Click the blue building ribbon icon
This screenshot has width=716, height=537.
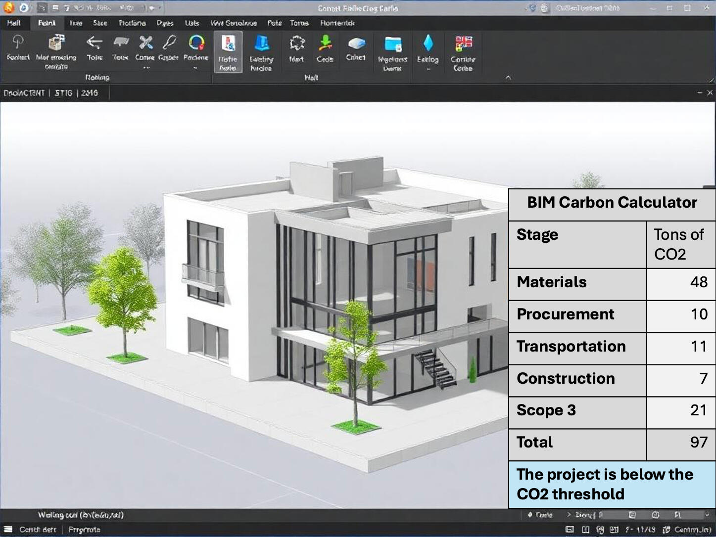[261, 44]
